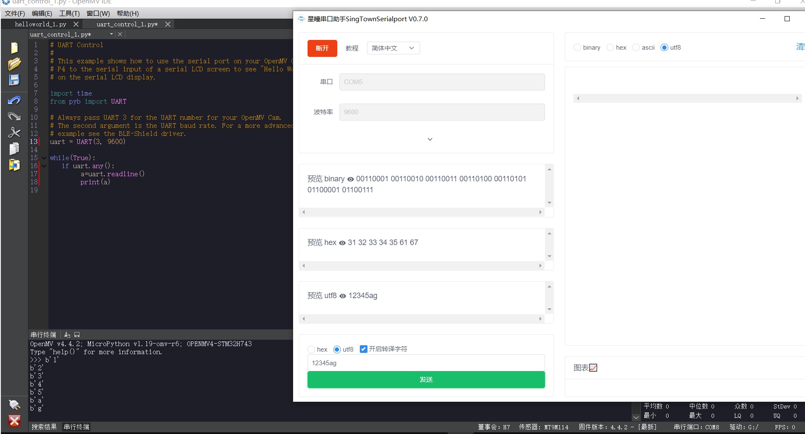Click the 固件版本: 4.4.2 status bar entry
Viewport: 805px width, 434px height.
(x=618, y=427)
